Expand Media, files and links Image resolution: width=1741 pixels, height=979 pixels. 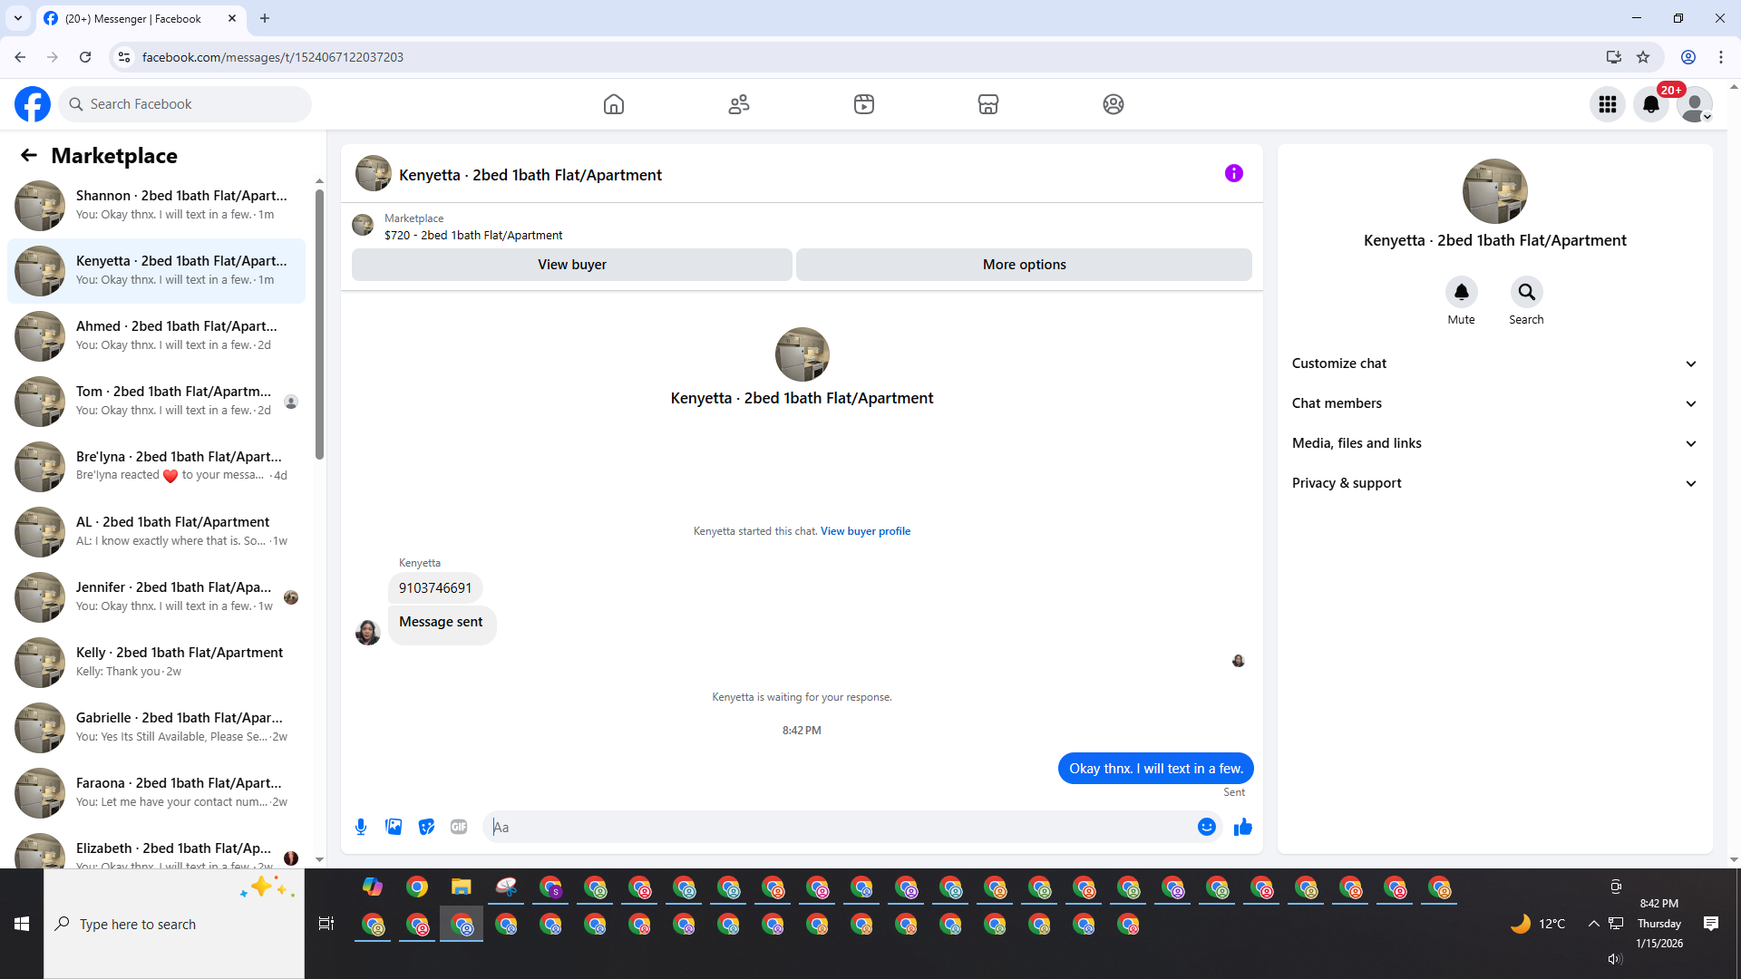[x=1493, y=443]
